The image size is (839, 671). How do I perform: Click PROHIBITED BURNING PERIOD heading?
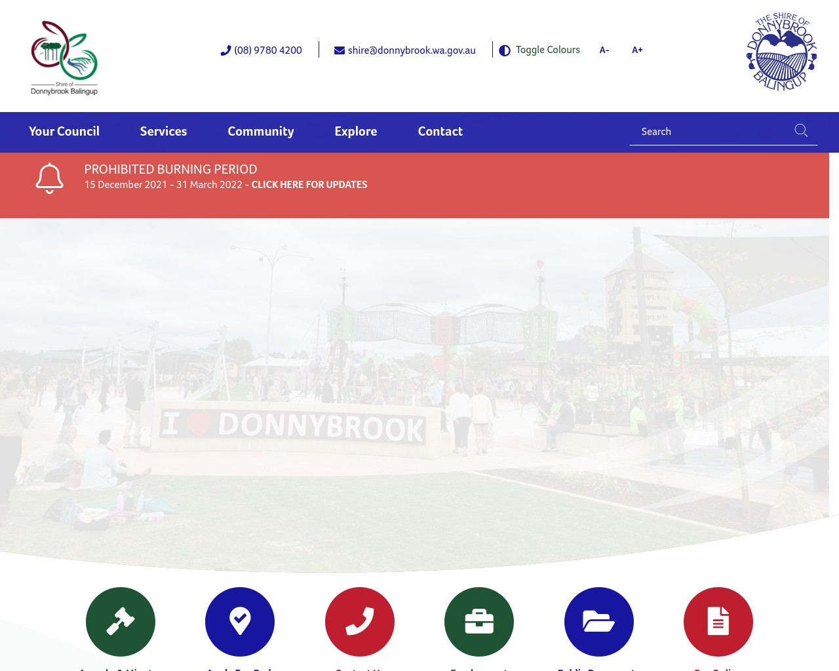(x=170, y=169)
